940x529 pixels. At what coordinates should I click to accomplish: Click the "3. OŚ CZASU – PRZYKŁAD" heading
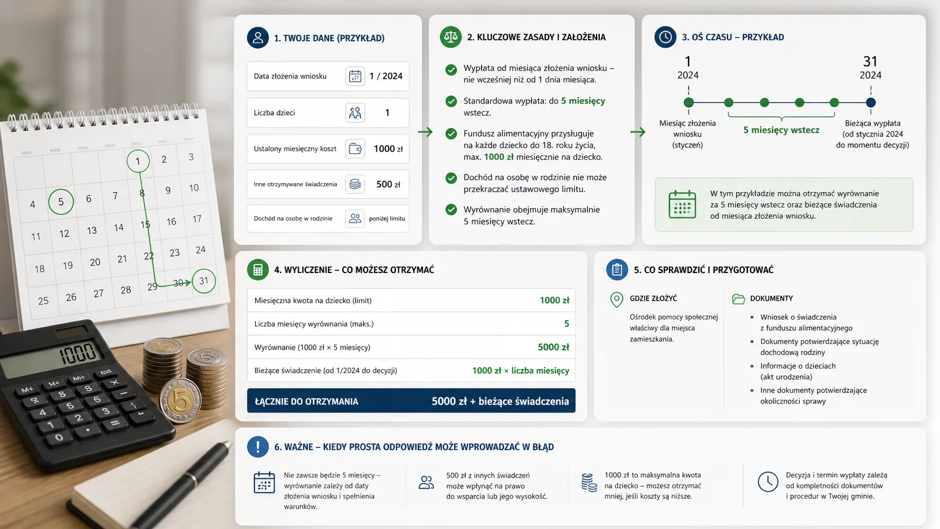(x=733, y=37)
